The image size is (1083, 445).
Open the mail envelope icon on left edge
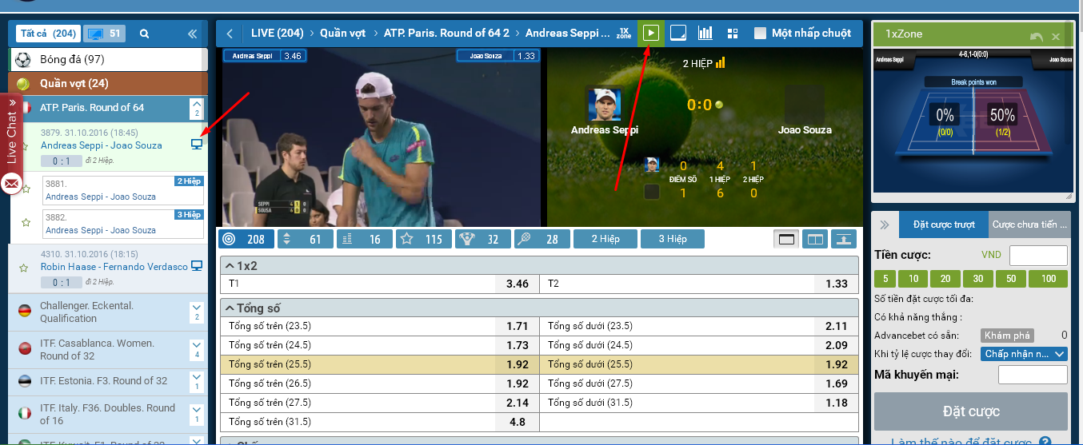pos(11,185)
